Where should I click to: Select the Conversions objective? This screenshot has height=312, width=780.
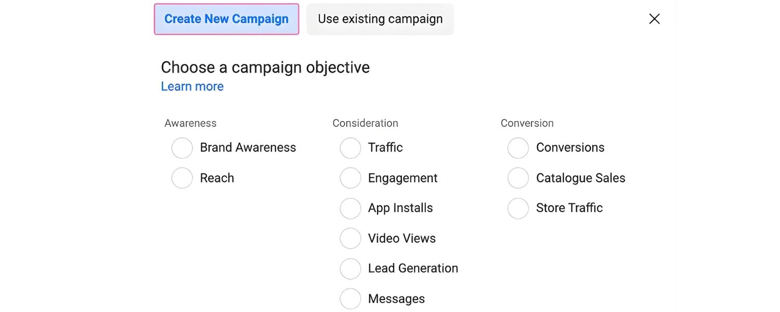(x=518, y=148)
